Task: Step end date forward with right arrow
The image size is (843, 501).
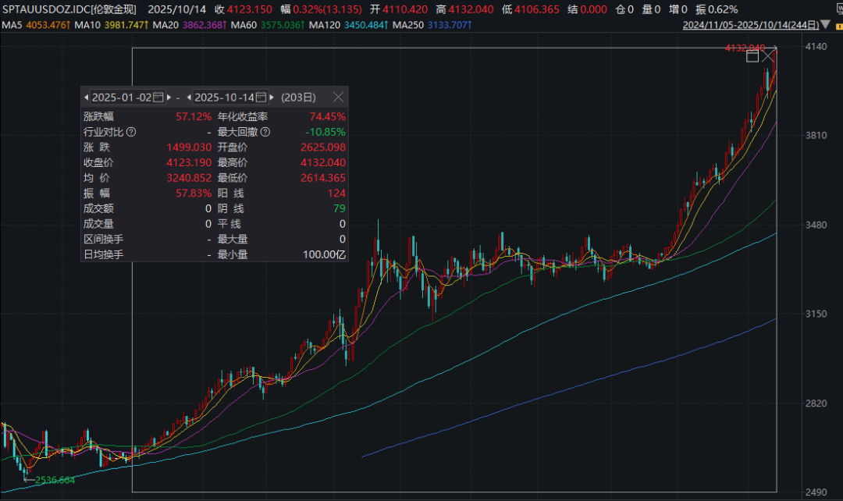Action: tap(272, 98)
